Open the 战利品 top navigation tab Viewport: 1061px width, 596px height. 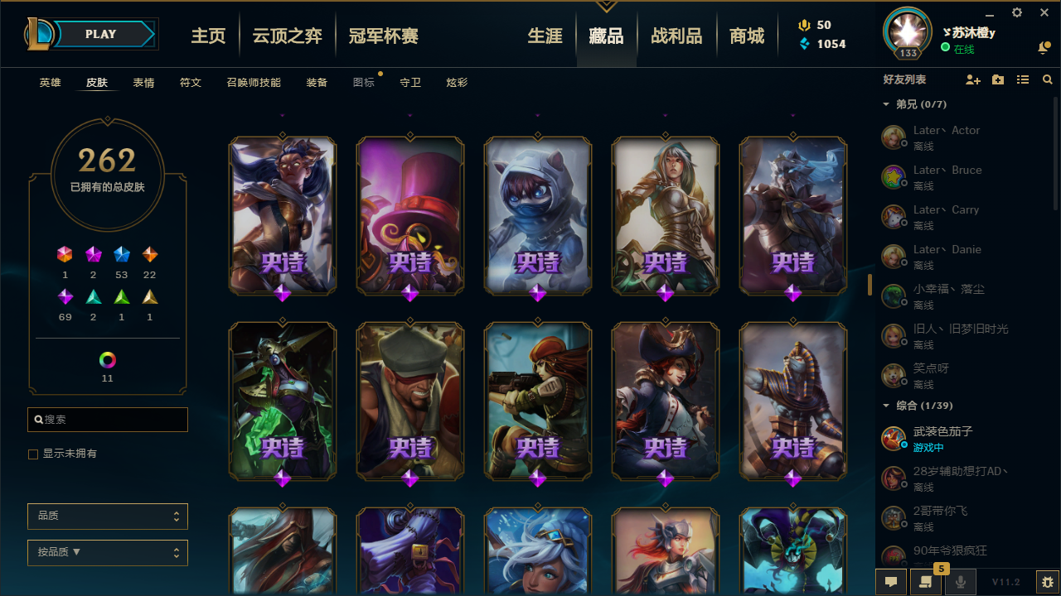676,36
